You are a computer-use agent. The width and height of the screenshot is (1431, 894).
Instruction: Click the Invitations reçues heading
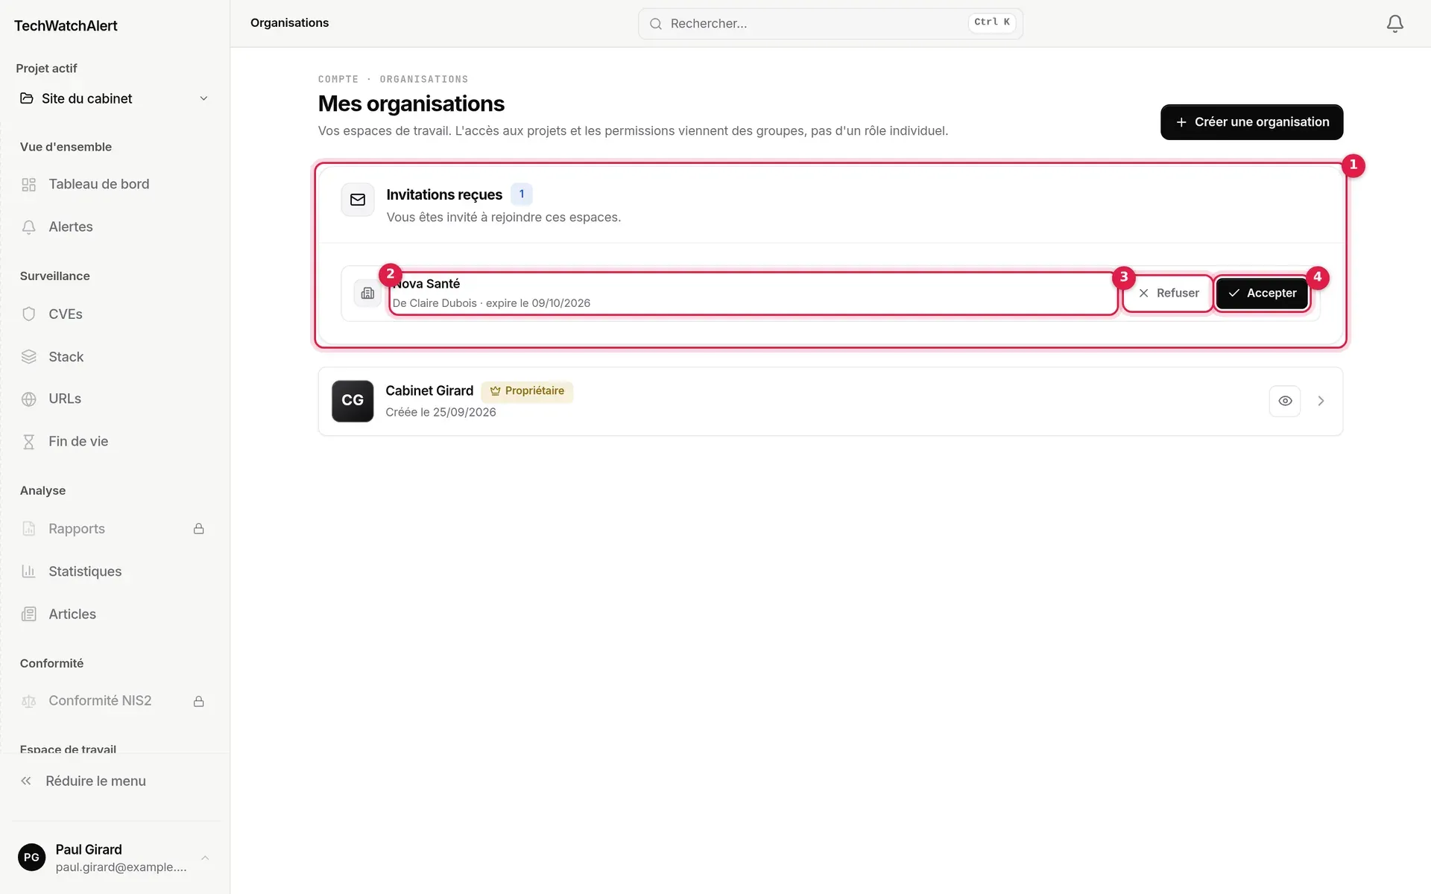tap(444, 194)
